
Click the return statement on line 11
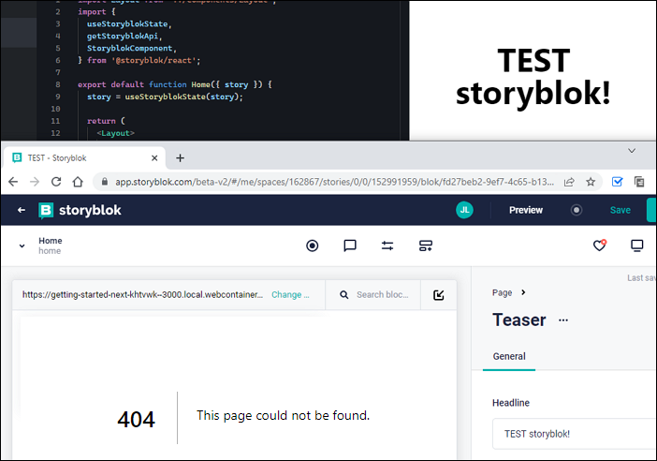(x=106, y=121)
